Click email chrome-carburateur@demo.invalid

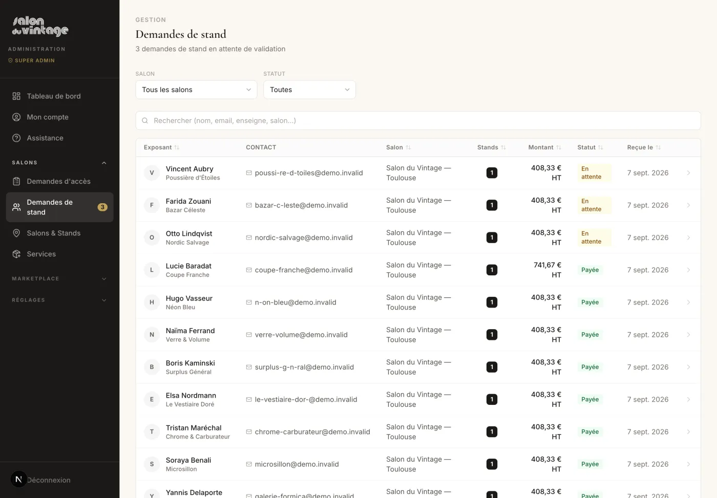point(312,432)
